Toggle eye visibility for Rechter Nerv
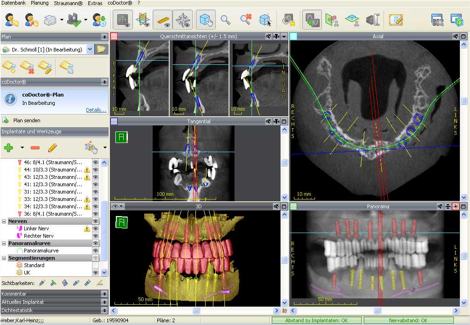Image resolution: width=470 pixels, height=325 pixels. (x=95, y=236)
